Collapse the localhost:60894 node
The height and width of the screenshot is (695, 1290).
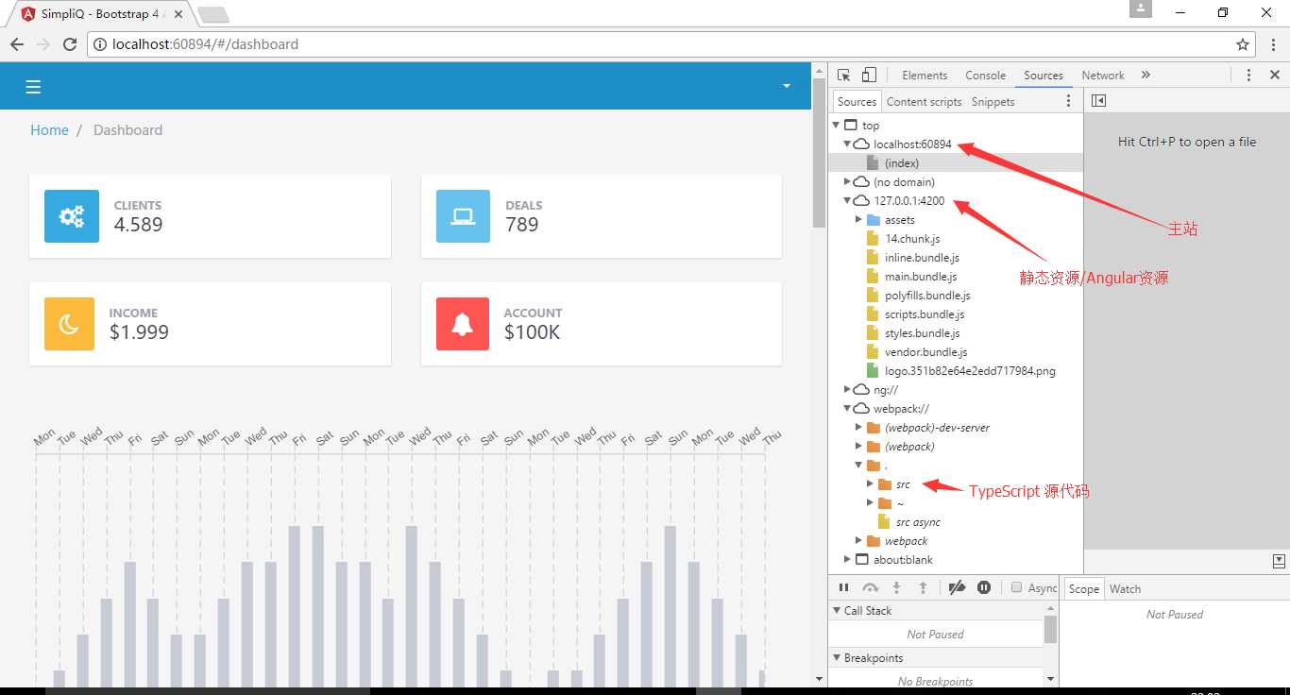tap(847, 144)
